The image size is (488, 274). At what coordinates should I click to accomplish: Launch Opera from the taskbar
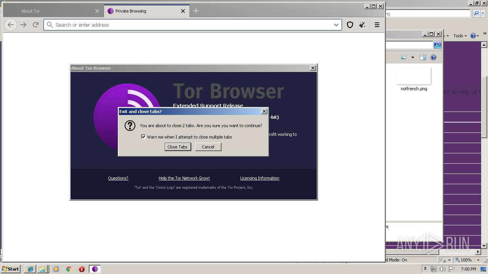click(x=82, y=269)
